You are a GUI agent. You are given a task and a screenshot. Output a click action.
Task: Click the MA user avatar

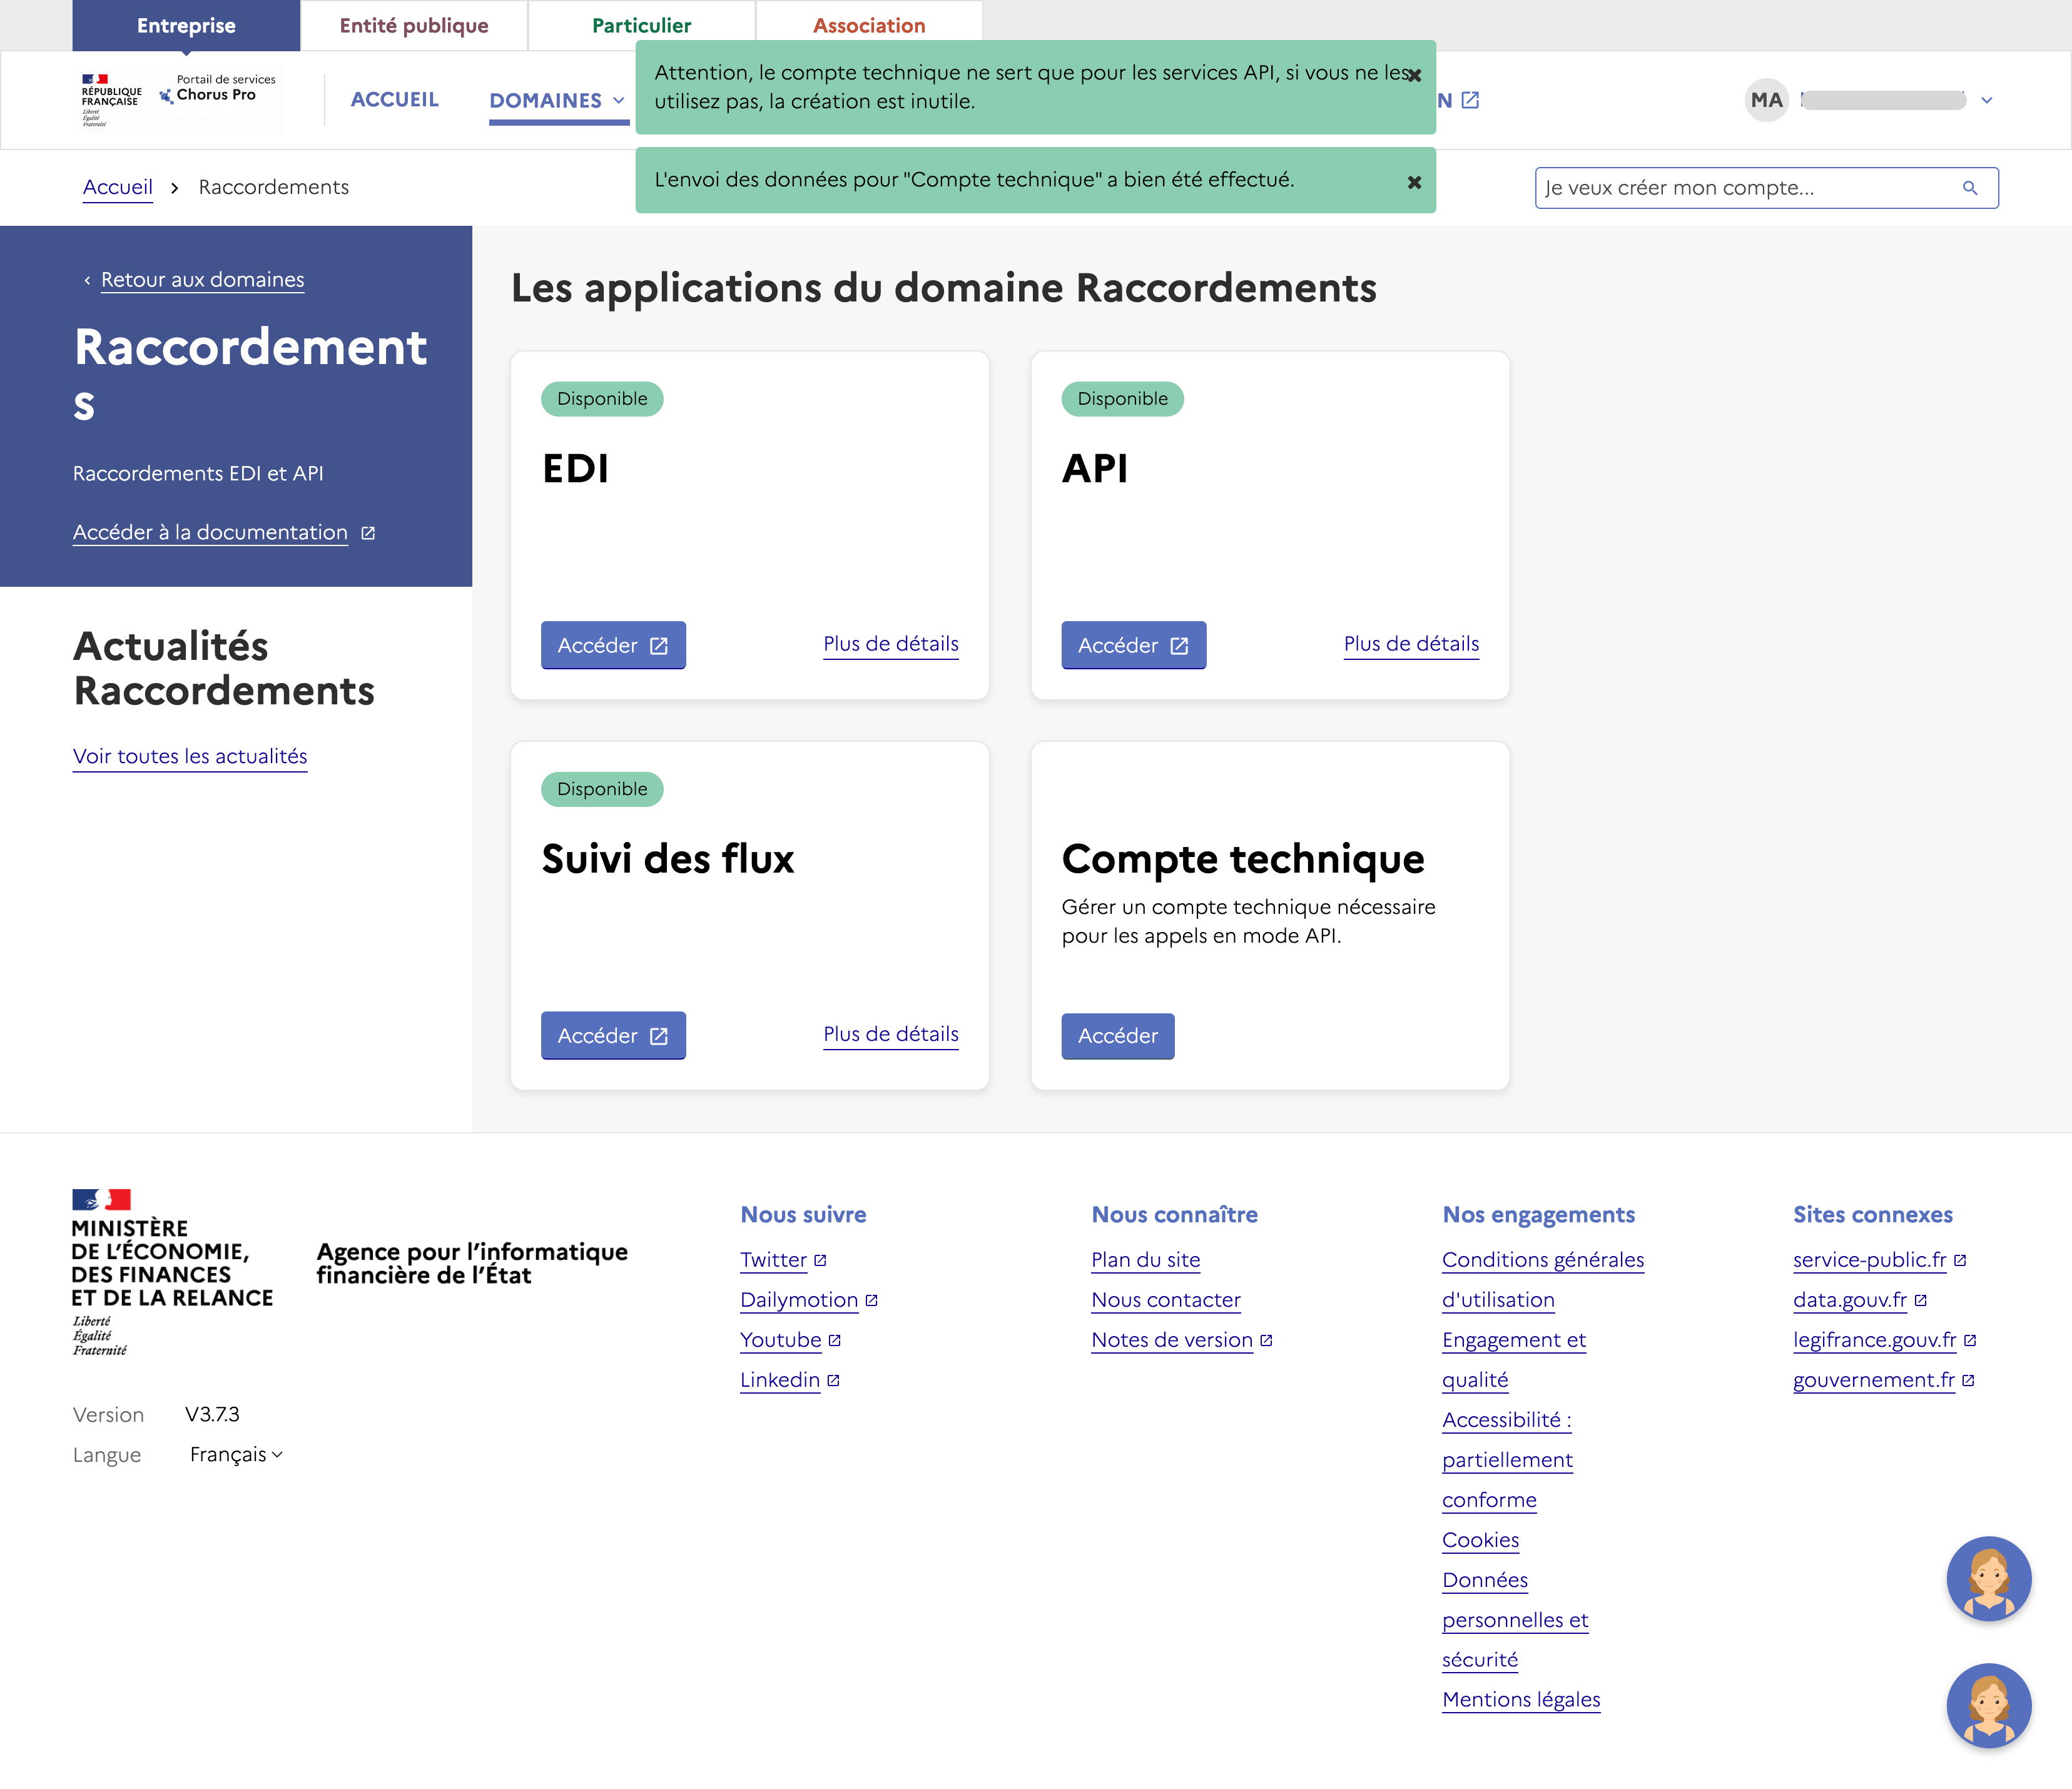pyautogui.click(x=1766, y=100)
